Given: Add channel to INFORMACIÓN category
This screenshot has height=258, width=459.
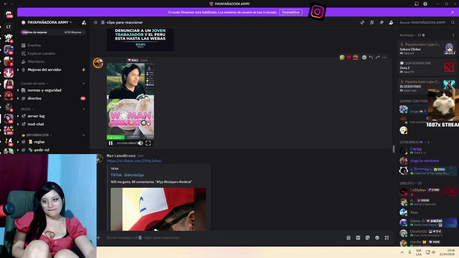Looking at the screenshot, I should pyautogui.click(x=84, y=135).
